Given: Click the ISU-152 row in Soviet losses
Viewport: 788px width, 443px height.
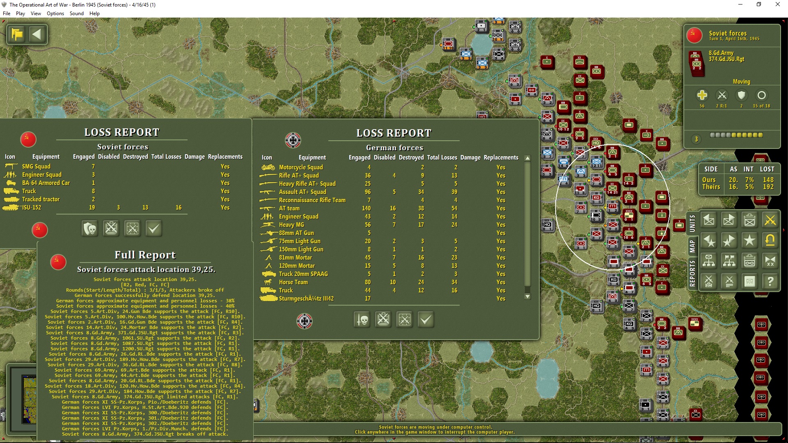Looking at the screenshot, I should click(x=123, y=208).
